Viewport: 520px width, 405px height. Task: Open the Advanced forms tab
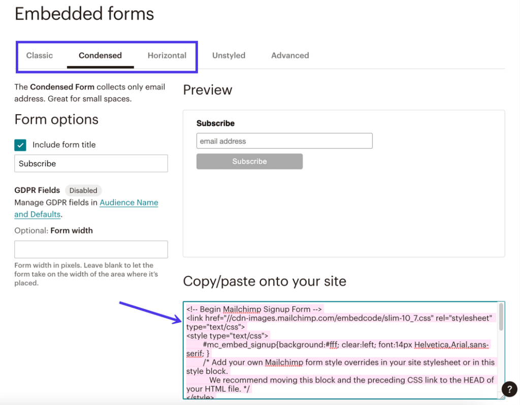click(x=290, y=55)
